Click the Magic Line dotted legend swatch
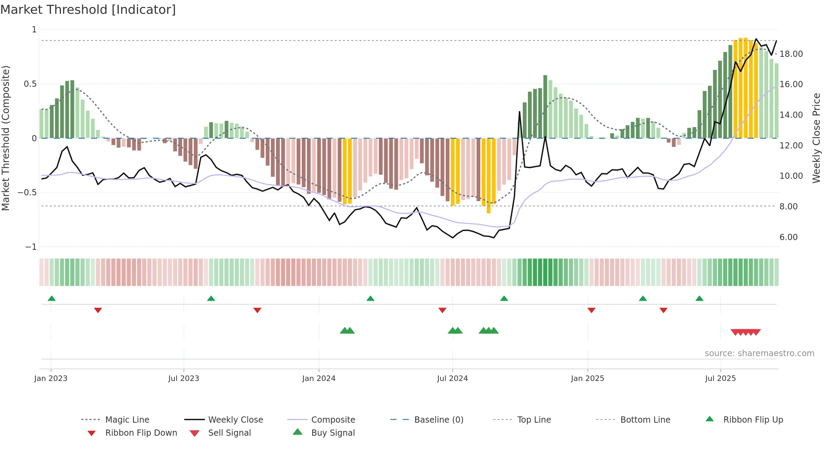This screenshot has width=826, height=465. coord(91,420)
